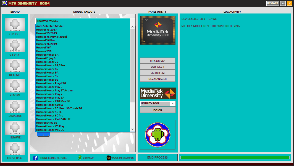Click the LIB USB_32 button
The image size is (294, 166).
point(158,73)
